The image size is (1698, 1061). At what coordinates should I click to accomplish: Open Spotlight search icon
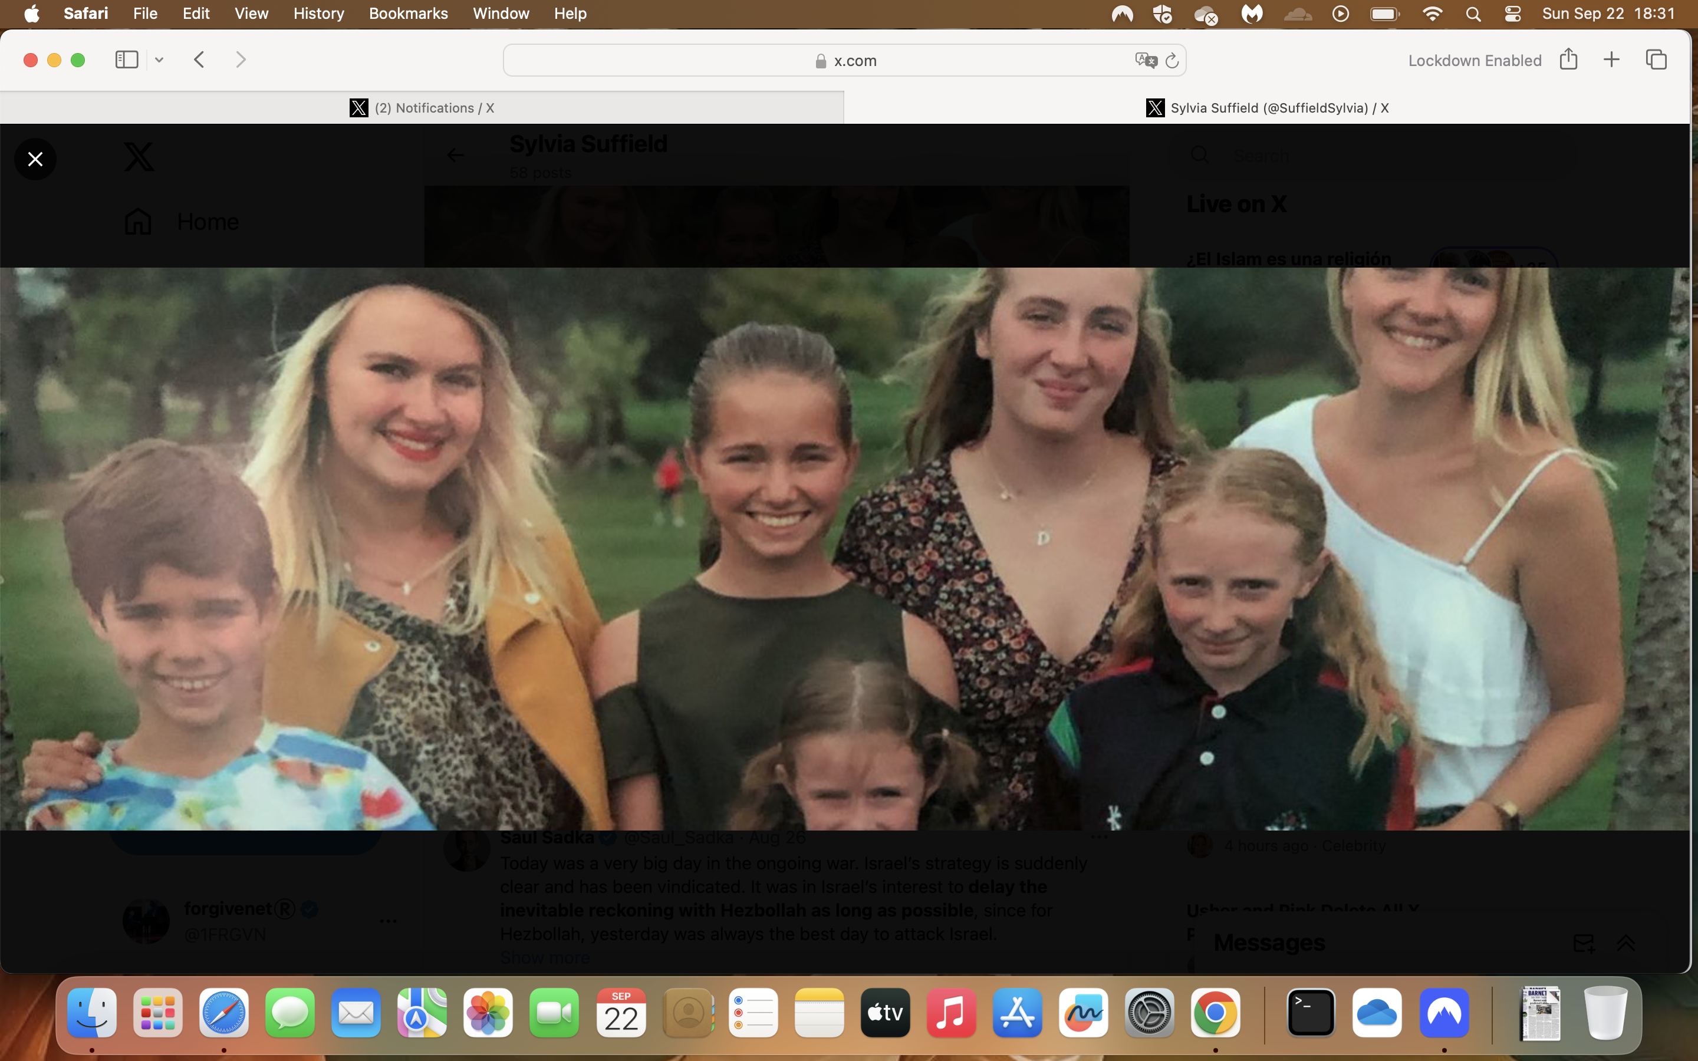[x=1473, y=14]
